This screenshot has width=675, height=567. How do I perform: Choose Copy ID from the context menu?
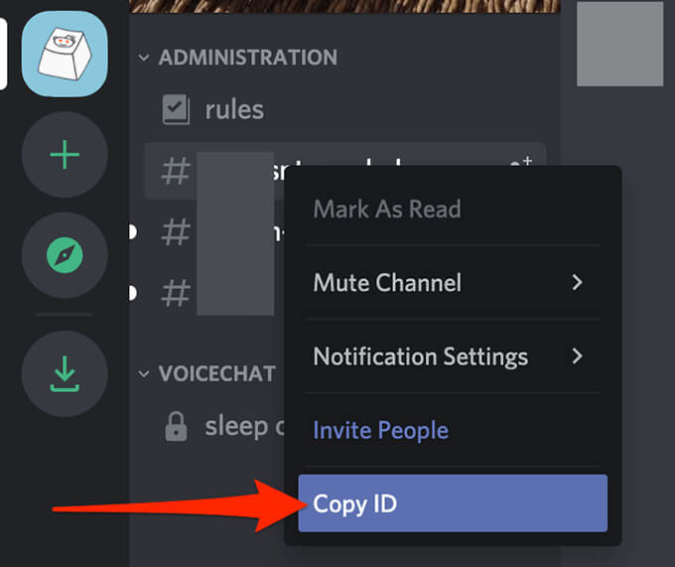pos(453,503)
